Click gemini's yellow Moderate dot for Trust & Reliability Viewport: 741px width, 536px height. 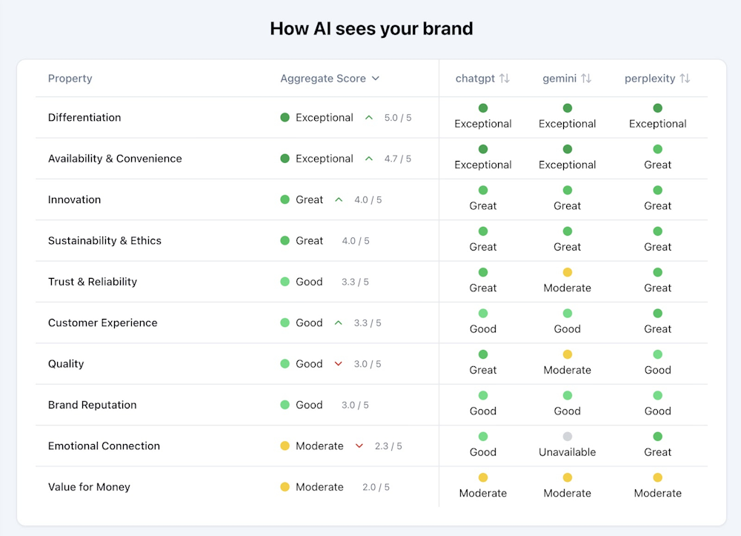tap(568, 272)
